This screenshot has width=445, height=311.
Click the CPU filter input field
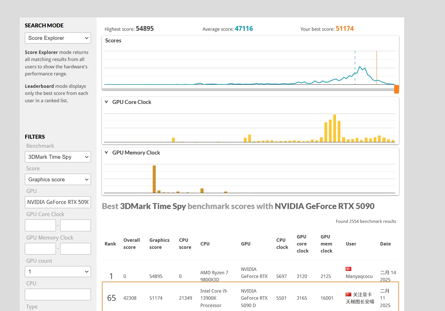coord(58,294)
